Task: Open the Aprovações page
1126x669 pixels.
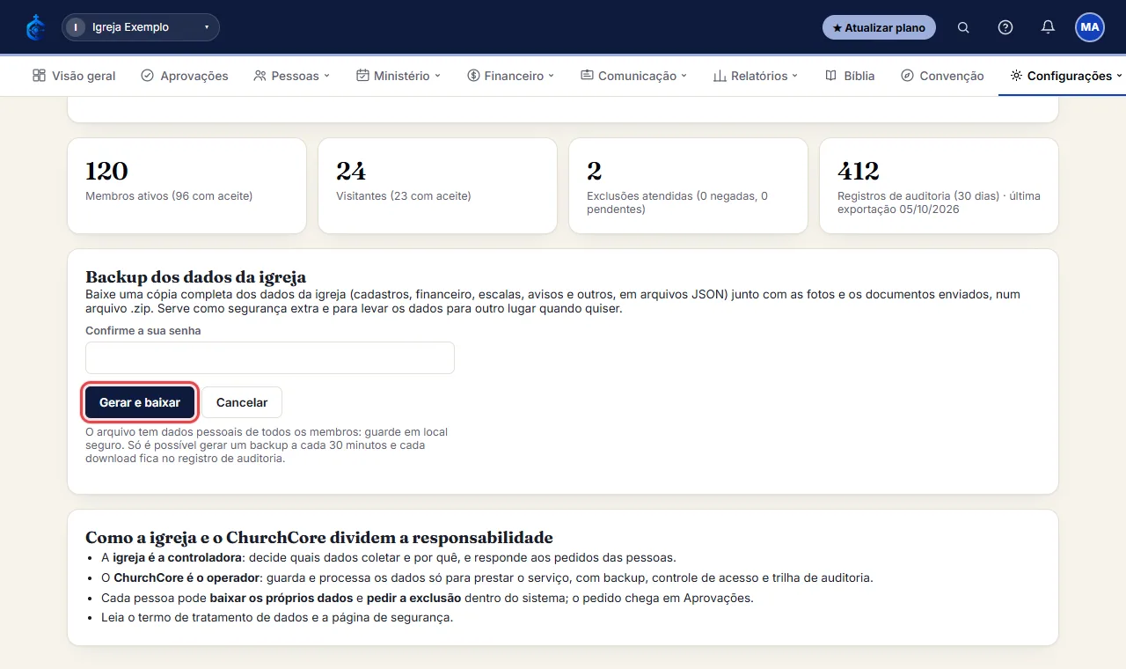Action: click(x=185, y=76)
